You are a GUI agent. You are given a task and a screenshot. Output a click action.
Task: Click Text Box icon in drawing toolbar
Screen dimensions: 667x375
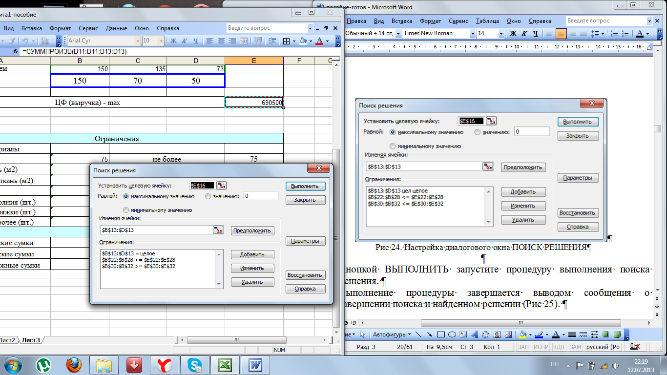point(463,335)
